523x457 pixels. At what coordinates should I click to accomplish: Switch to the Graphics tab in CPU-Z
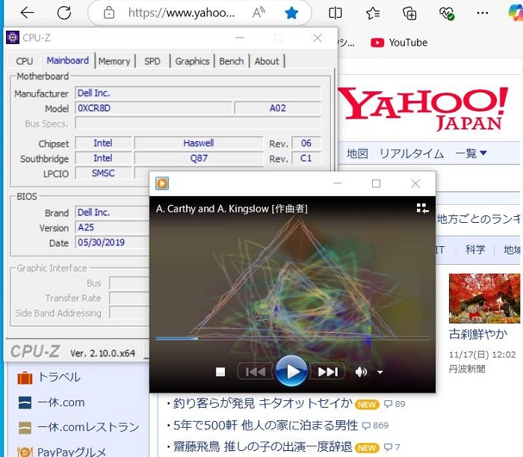pyautogui.click(x=192, y=61)
